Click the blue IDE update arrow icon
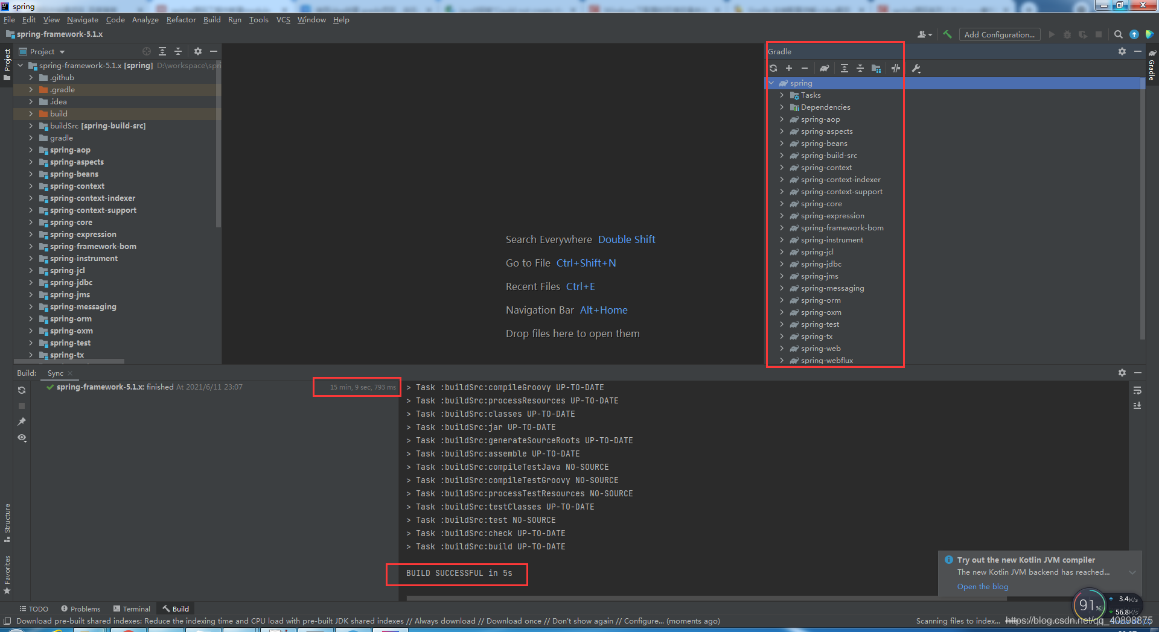The width and height of the screenshot is (1159, 632). pyautogui.click(x=1134, y=34)
